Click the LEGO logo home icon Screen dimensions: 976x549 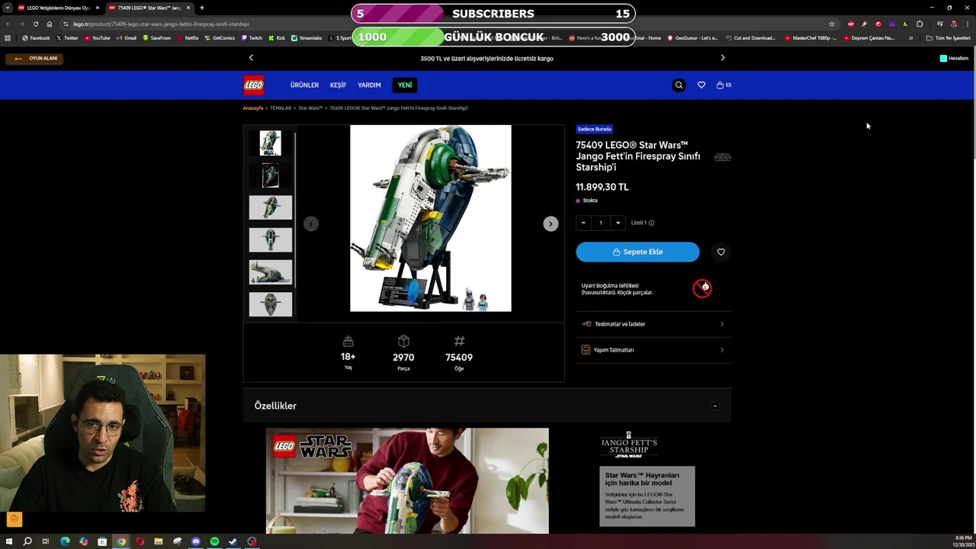(254, 85)
